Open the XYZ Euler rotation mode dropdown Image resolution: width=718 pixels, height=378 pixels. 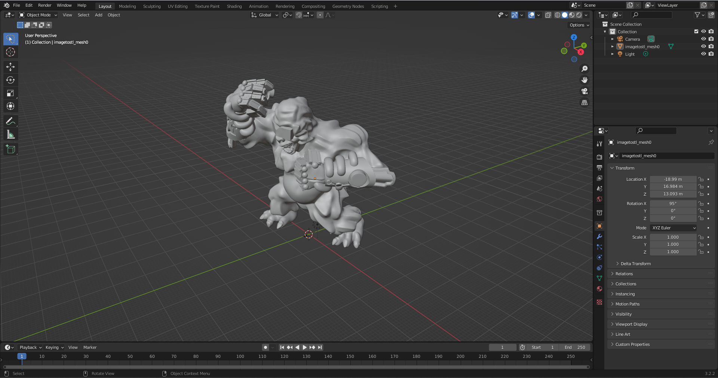[673, 228]
